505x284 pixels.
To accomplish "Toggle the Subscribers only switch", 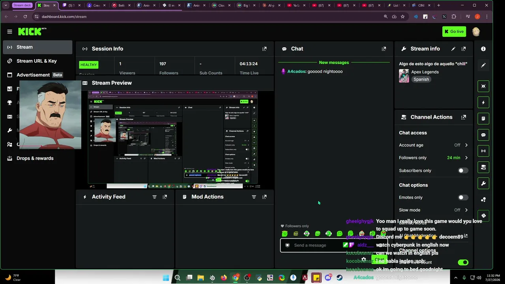I will (463, 170).
